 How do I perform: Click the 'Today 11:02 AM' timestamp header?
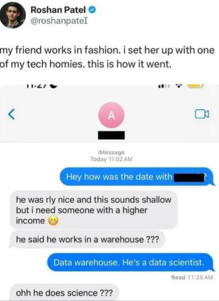click(x=111, y=159)
